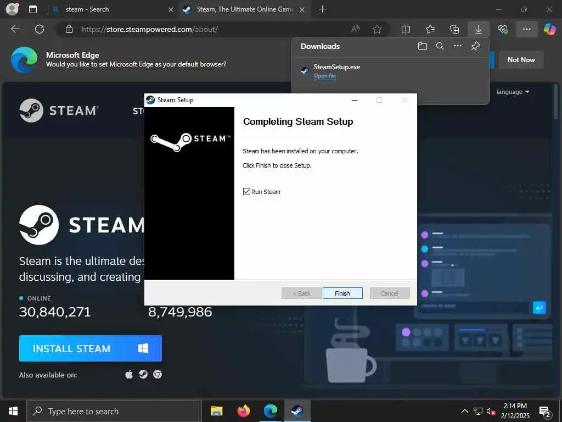Click the search icon in Downloads panel
This screenshot has width=562, height=422.
(x=440, y=46)
